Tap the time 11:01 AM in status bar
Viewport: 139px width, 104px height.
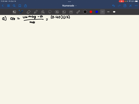click(4, 1)
